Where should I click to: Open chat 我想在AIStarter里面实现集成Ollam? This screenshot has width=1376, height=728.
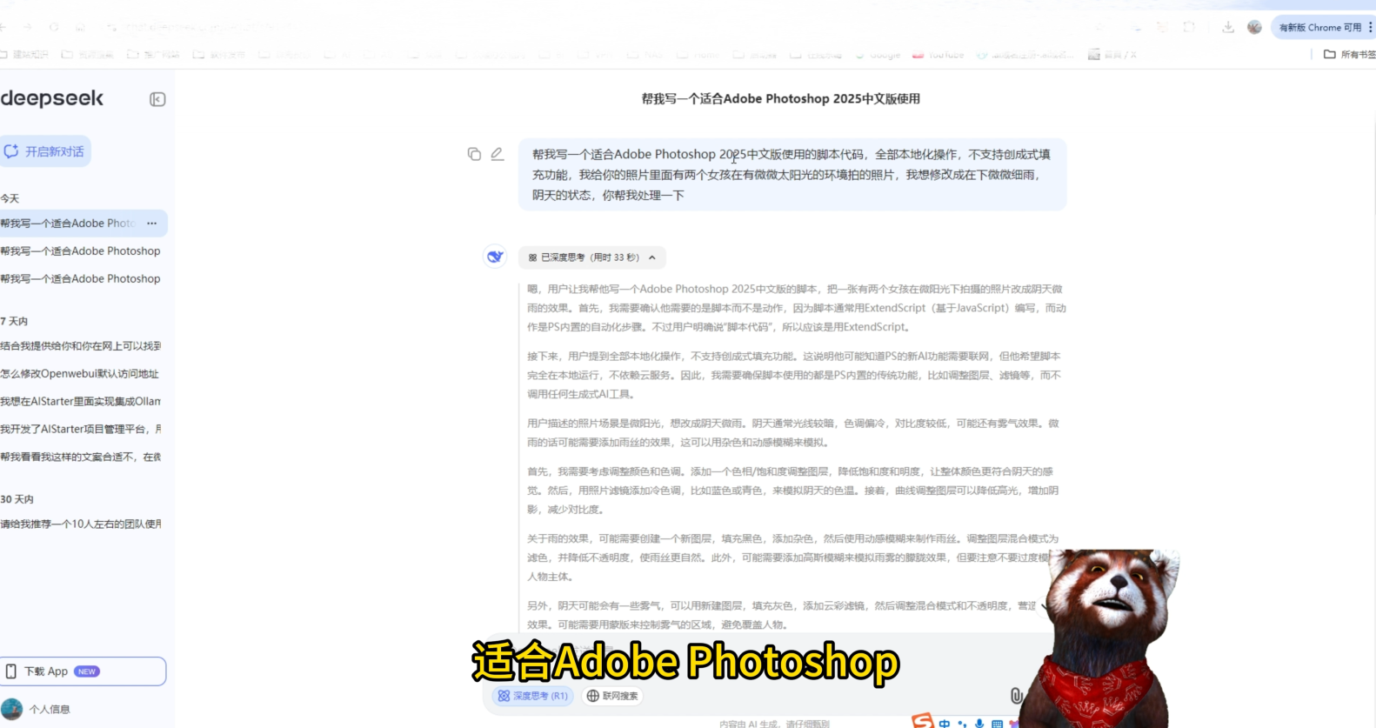pos(81,402)
